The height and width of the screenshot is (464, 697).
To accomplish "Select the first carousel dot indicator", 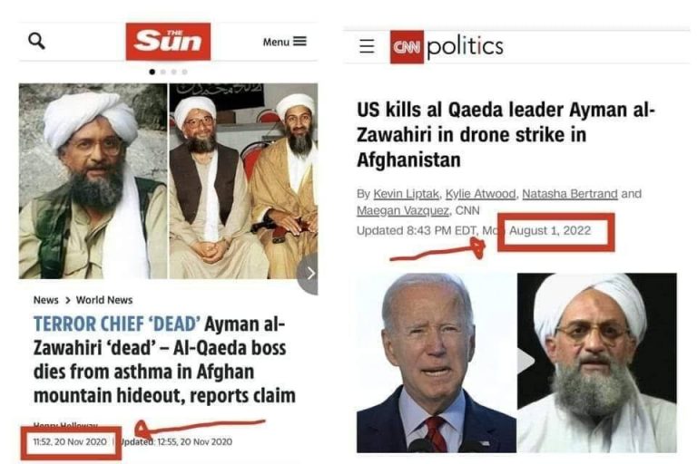I will 152,72.
